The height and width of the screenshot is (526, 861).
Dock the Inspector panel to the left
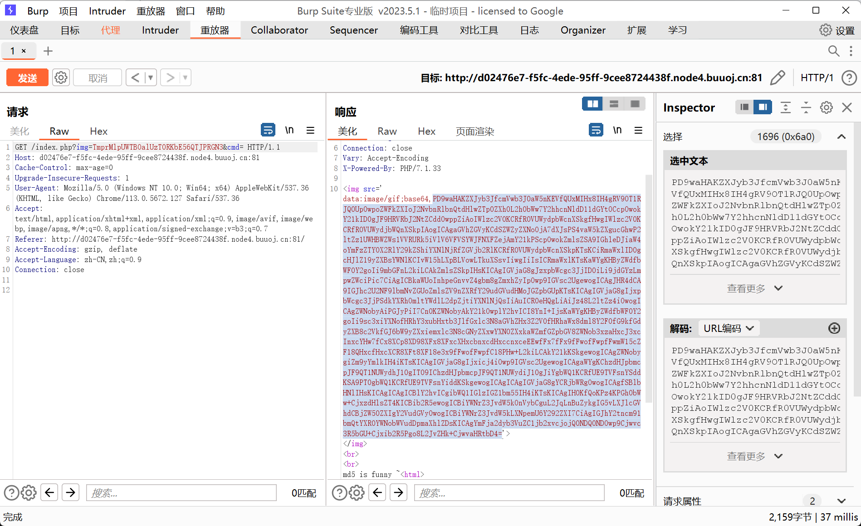point(744,107)
